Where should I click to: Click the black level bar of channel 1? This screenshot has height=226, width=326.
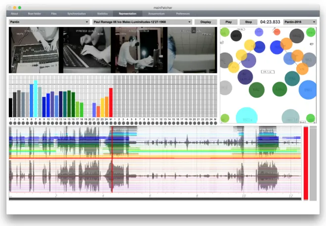[10, 108]
